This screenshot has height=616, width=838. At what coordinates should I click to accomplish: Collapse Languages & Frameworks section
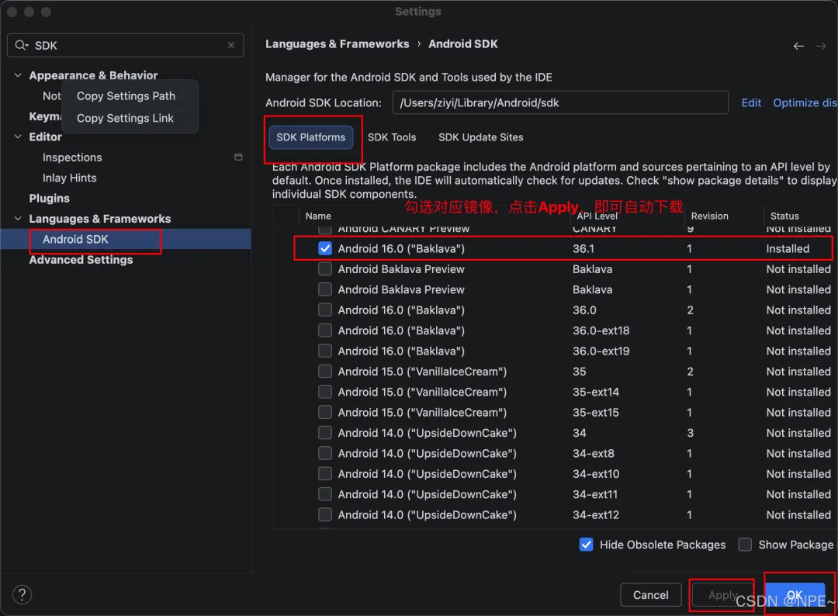[x=19, y=219]
